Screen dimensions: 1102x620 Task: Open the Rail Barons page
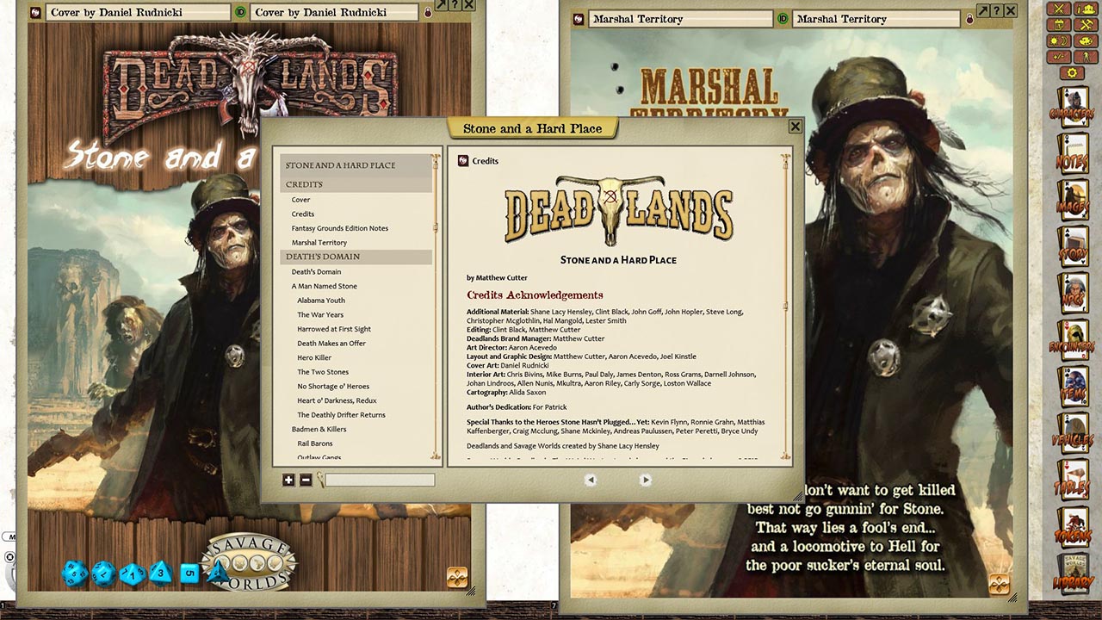pos(315,443)
